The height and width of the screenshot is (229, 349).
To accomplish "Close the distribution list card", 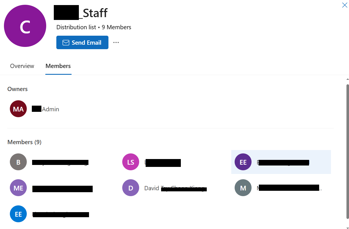I will coord(344,5).
